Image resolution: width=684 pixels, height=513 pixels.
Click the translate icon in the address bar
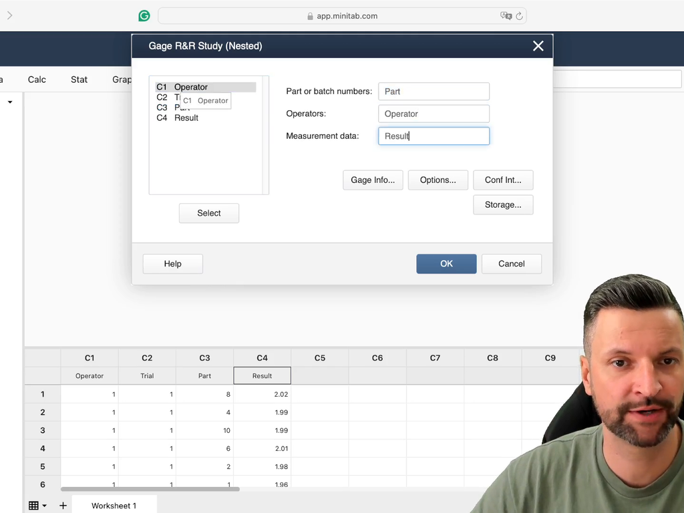[x=506, y=16]
